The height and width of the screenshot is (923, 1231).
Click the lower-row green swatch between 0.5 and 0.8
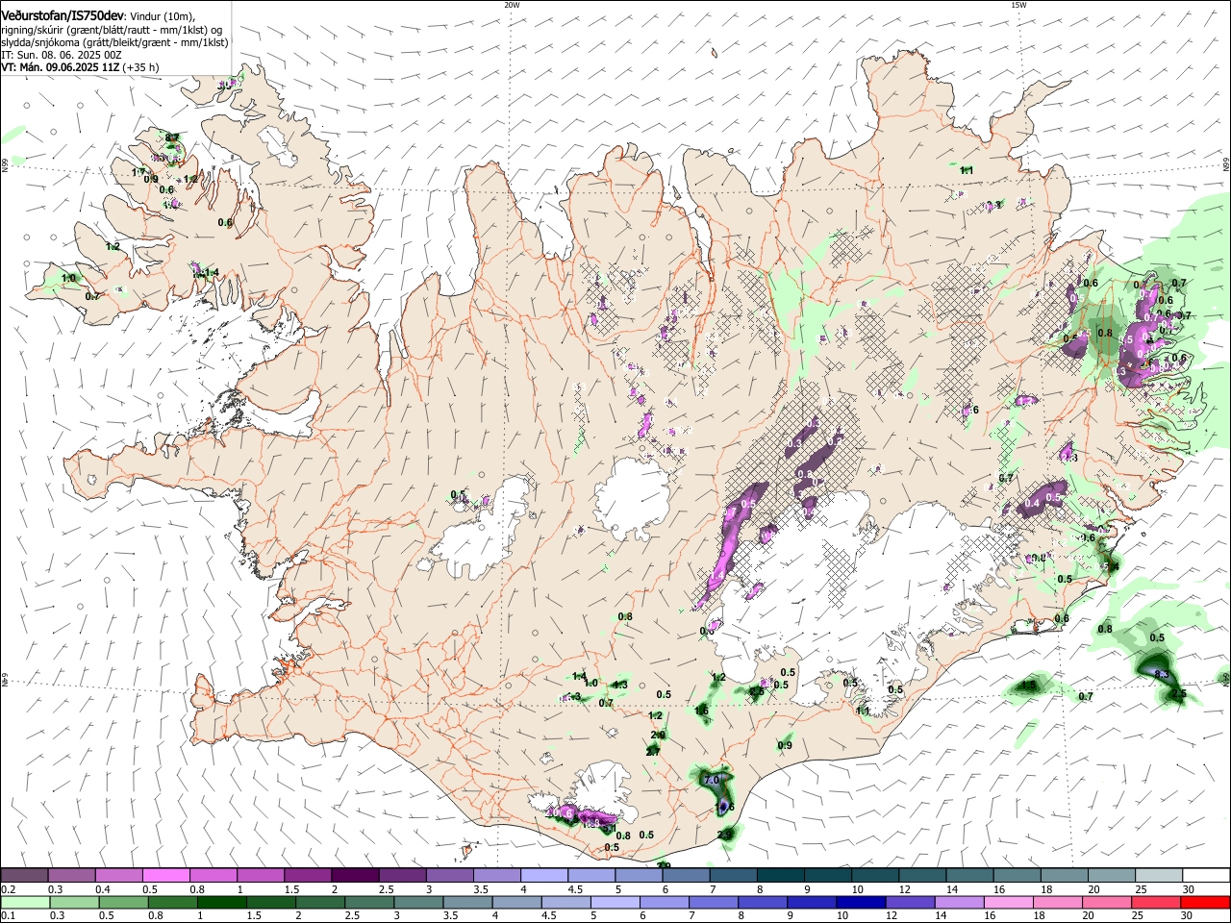tap(123, 902)
